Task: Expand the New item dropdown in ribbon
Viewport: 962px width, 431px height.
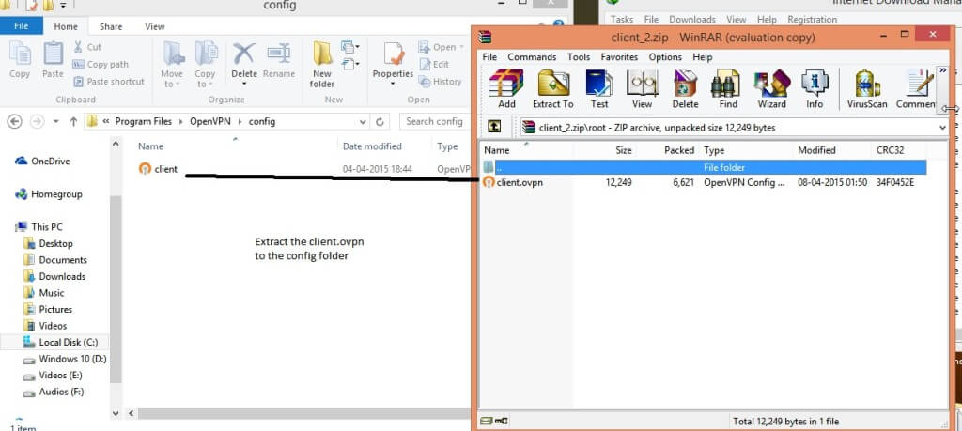Action: click(x=349, y=47)
